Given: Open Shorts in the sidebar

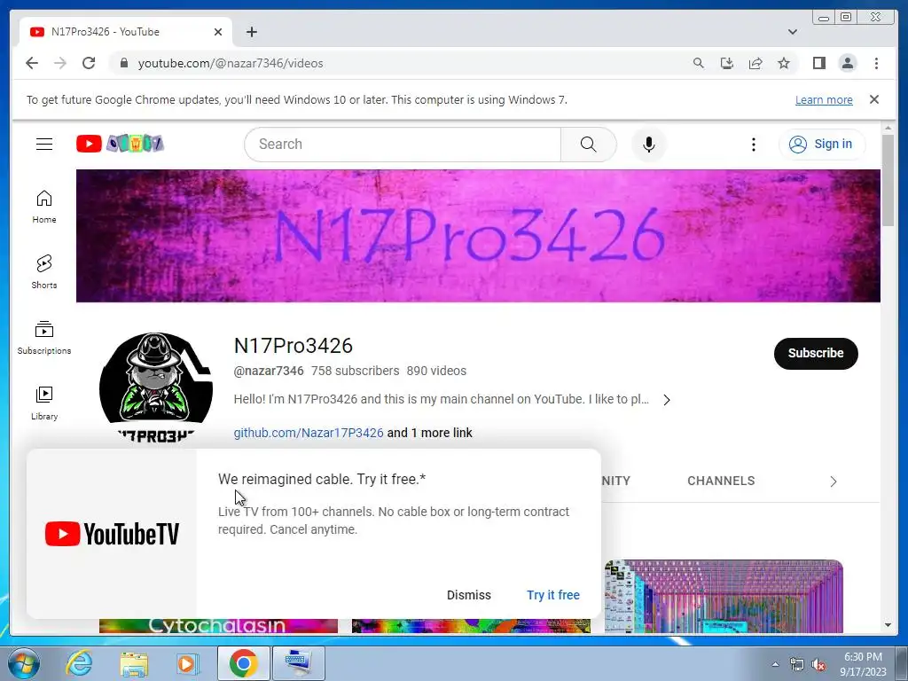Looking at the screenshot, I should pyautogui.click(x=44, y=272).
